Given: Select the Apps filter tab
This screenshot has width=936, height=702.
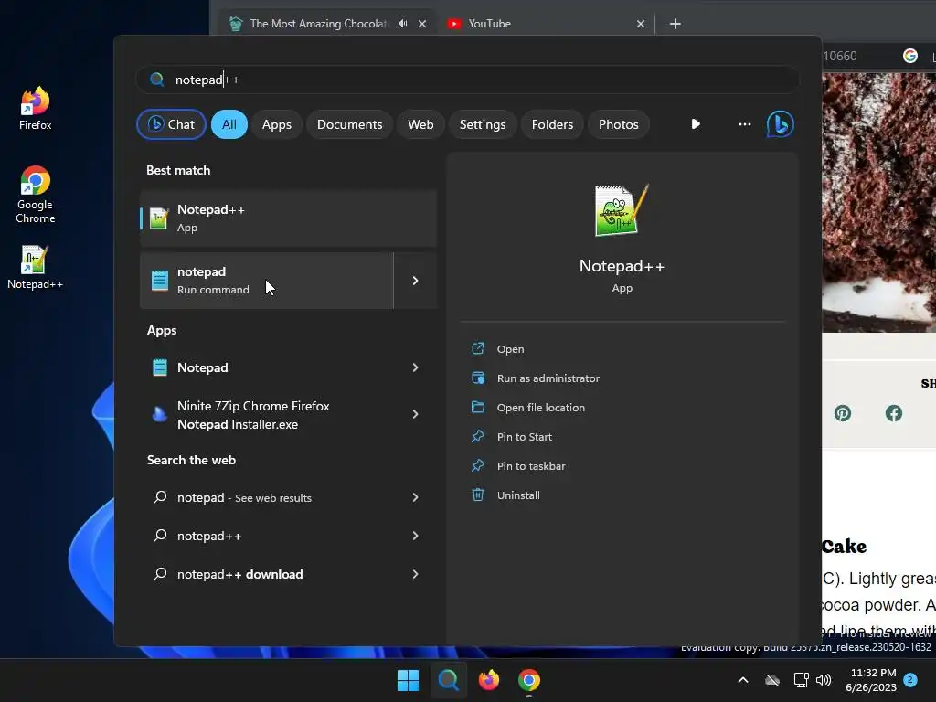Looking at the screenshot, I should coord(276,124).
